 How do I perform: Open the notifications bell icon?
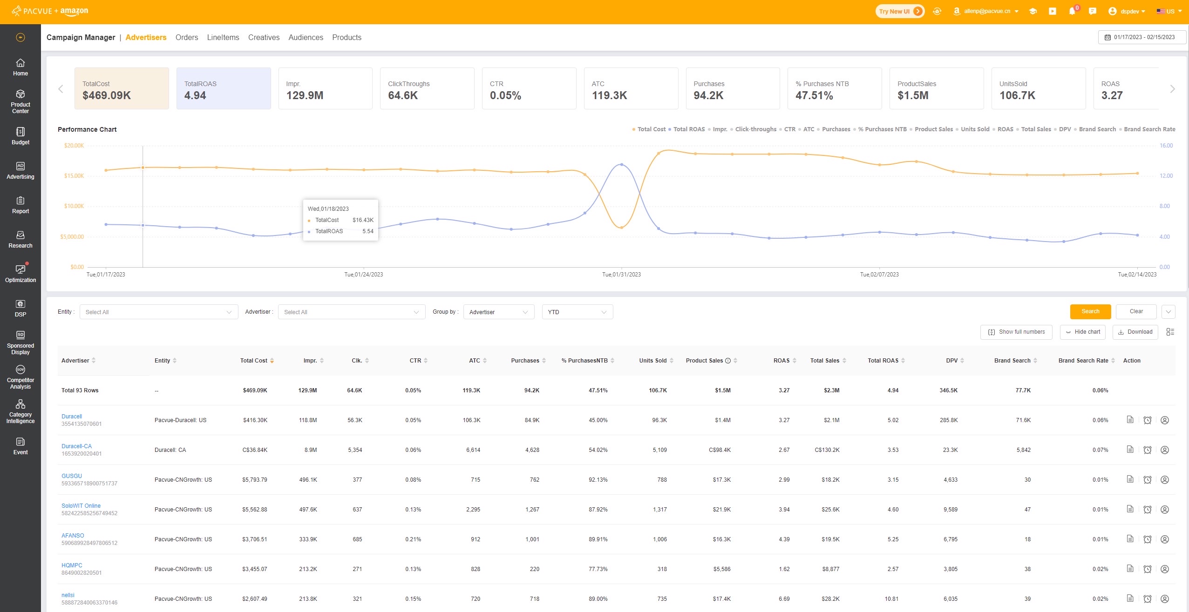pyautogui.click(x=1073, y=11)
